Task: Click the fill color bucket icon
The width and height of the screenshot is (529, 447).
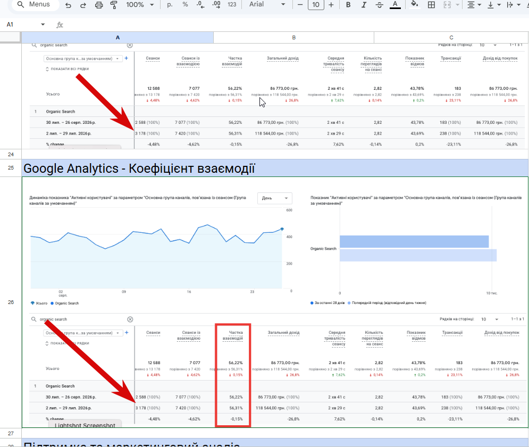Action: (415, 5)
